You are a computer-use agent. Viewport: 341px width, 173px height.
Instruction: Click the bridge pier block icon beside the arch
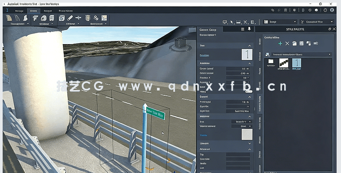point(52,18)
